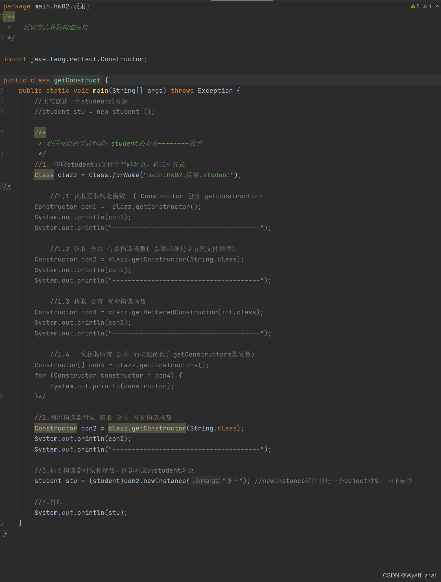Click the string "张三" argument
Image resolution: width=441 pixels, height=582 pixels.
(232, 481)
